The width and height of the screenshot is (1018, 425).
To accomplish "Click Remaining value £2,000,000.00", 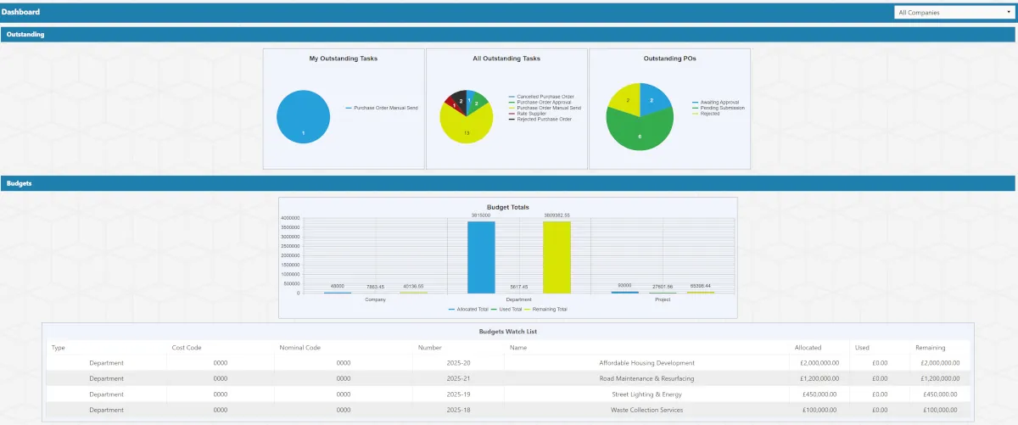I will click(940, 363).
